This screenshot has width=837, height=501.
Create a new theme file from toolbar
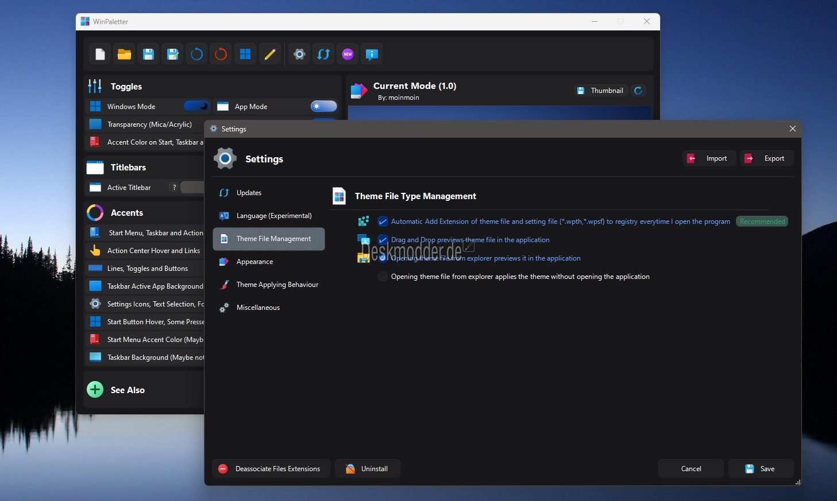coord(101,55)
